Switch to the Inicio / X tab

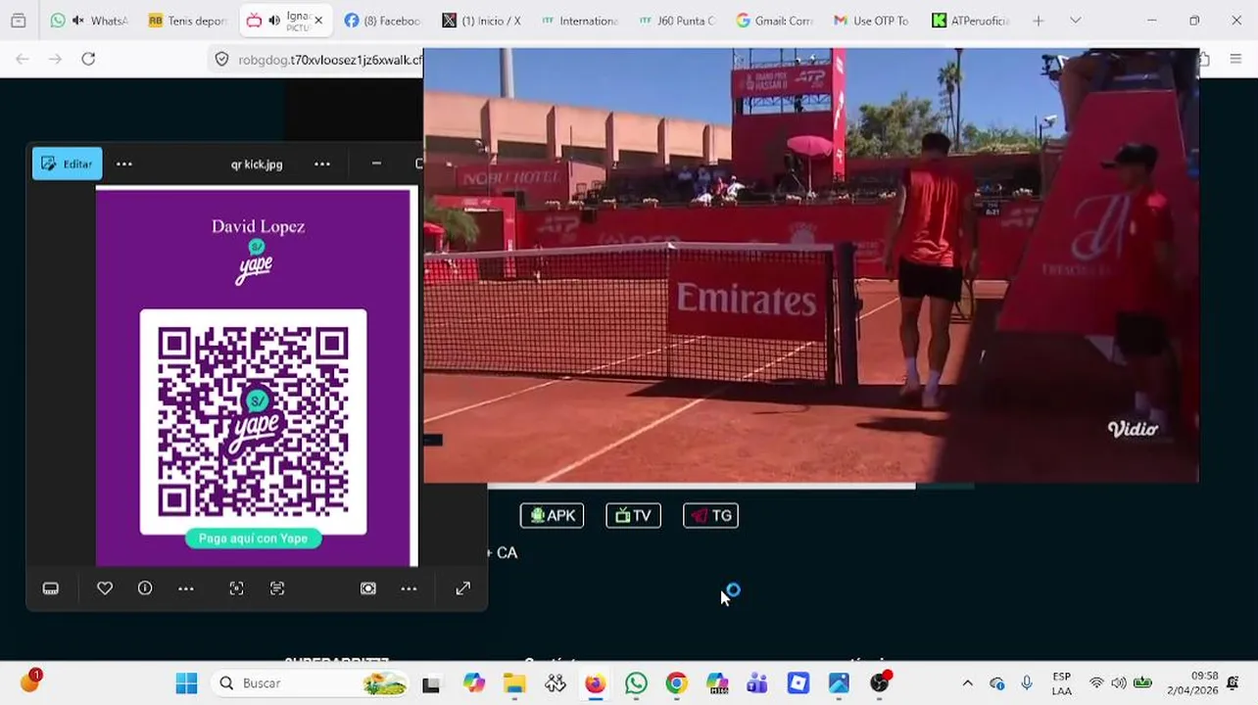(480, 21)
